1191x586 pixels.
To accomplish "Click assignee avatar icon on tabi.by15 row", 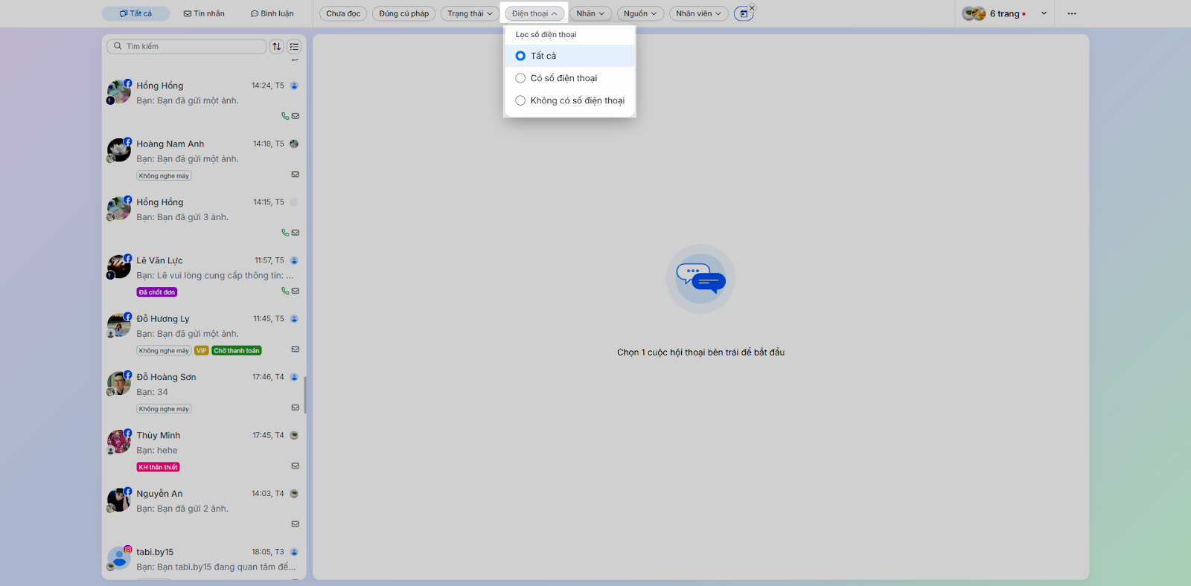I will [x=294, y=552].
